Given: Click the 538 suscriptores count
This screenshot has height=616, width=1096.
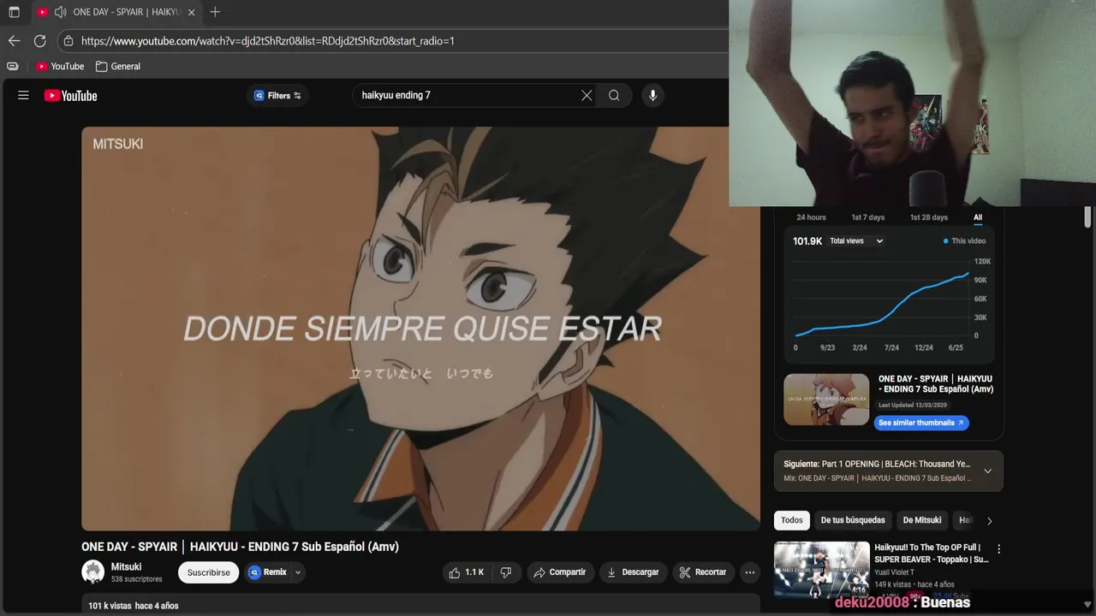Looking at the screenshot, I should 136,579.
